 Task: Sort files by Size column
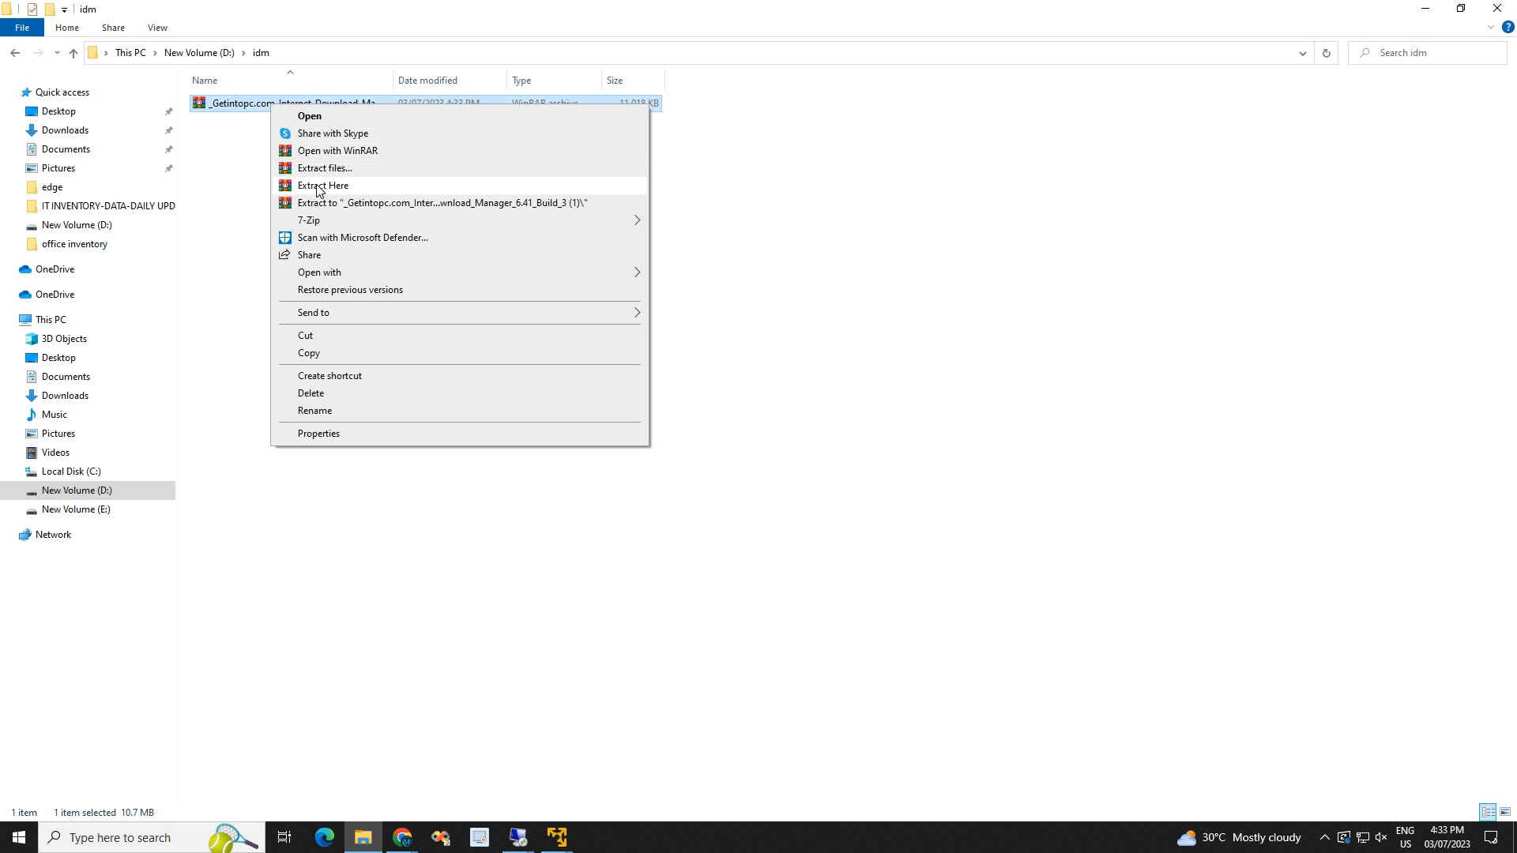point(633,81)
